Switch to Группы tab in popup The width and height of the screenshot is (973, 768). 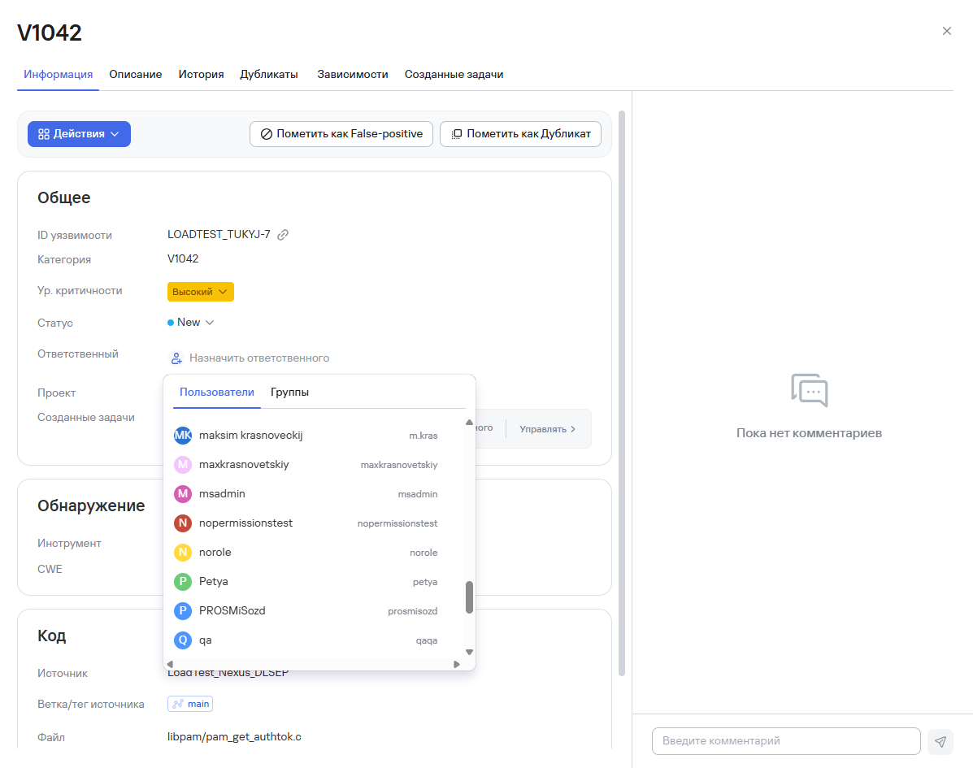tap(290, 393)
